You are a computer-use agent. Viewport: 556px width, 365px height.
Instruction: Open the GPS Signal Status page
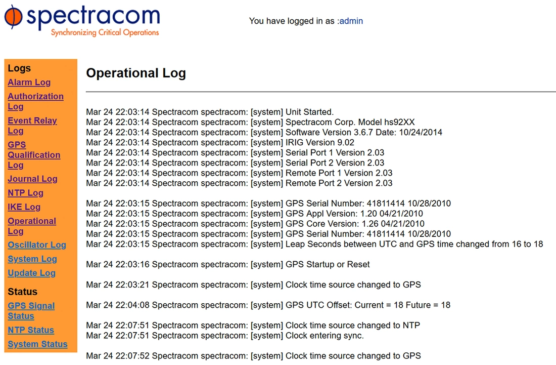[31, 311]
